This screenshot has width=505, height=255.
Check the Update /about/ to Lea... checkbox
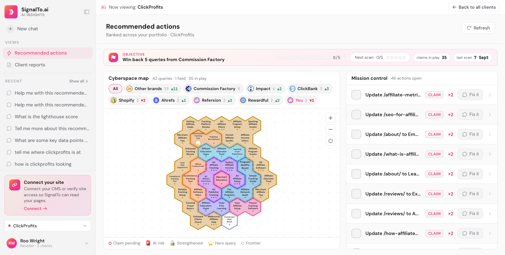(x=356, y=174)
